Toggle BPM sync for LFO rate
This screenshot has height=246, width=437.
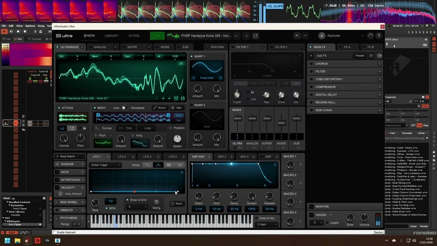(x=107, y=208)
